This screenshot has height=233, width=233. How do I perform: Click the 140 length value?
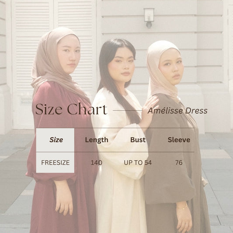[x=97, y=163]
